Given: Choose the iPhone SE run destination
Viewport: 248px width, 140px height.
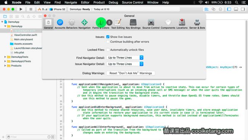Looking at the screenshot, I should coord(58,9).
